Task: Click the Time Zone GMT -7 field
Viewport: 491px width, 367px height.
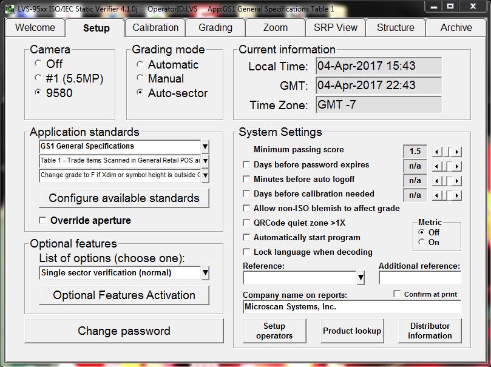Action: click(379, 104)
